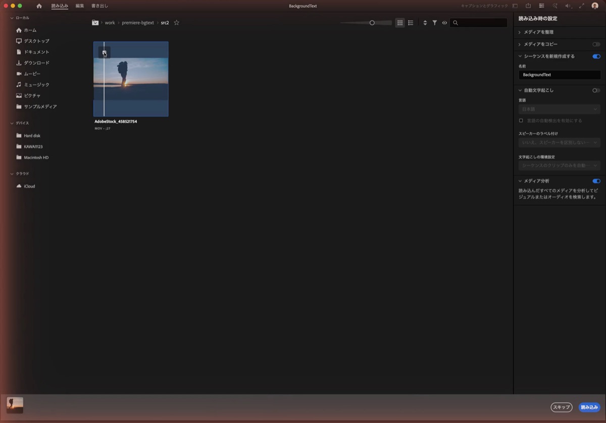Open the file type filter funnel

[x=434, y=23]
